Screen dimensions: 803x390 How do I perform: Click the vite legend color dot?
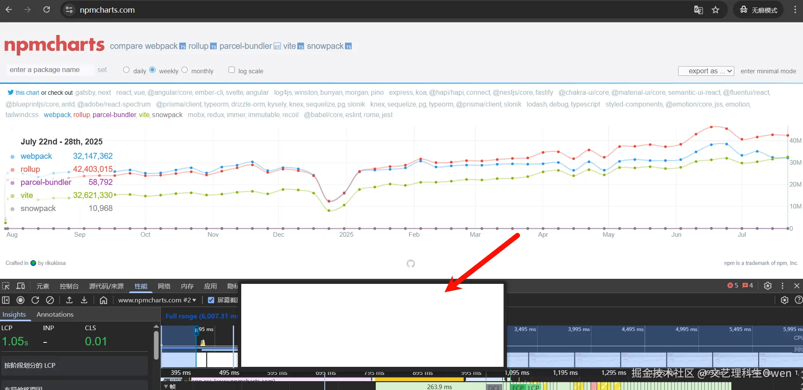point(12,196)
